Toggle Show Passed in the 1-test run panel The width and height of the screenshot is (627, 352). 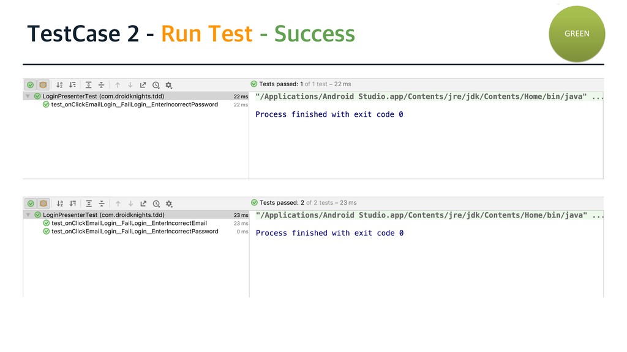(x=31, y=85)
